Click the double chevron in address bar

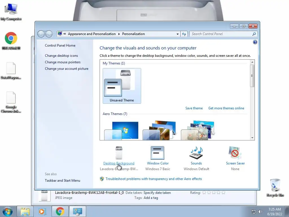tap(65, 34)
